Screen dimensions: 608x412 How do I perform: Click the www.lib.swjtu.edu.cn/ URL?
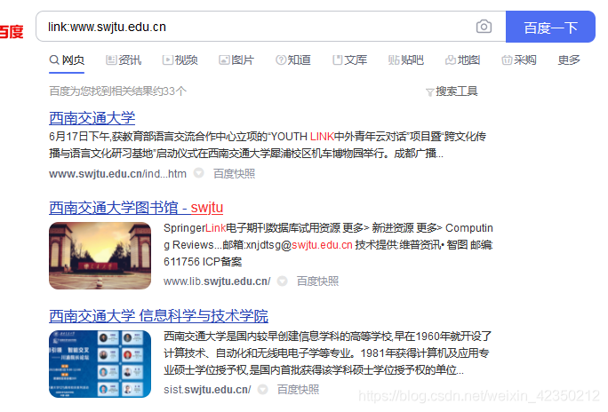217,281
